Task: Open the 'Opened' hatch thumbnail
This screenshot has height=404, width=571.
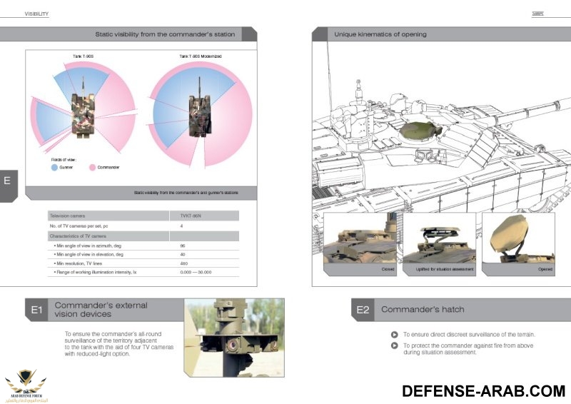Action: pyautogui.click(x=518, y=243)
